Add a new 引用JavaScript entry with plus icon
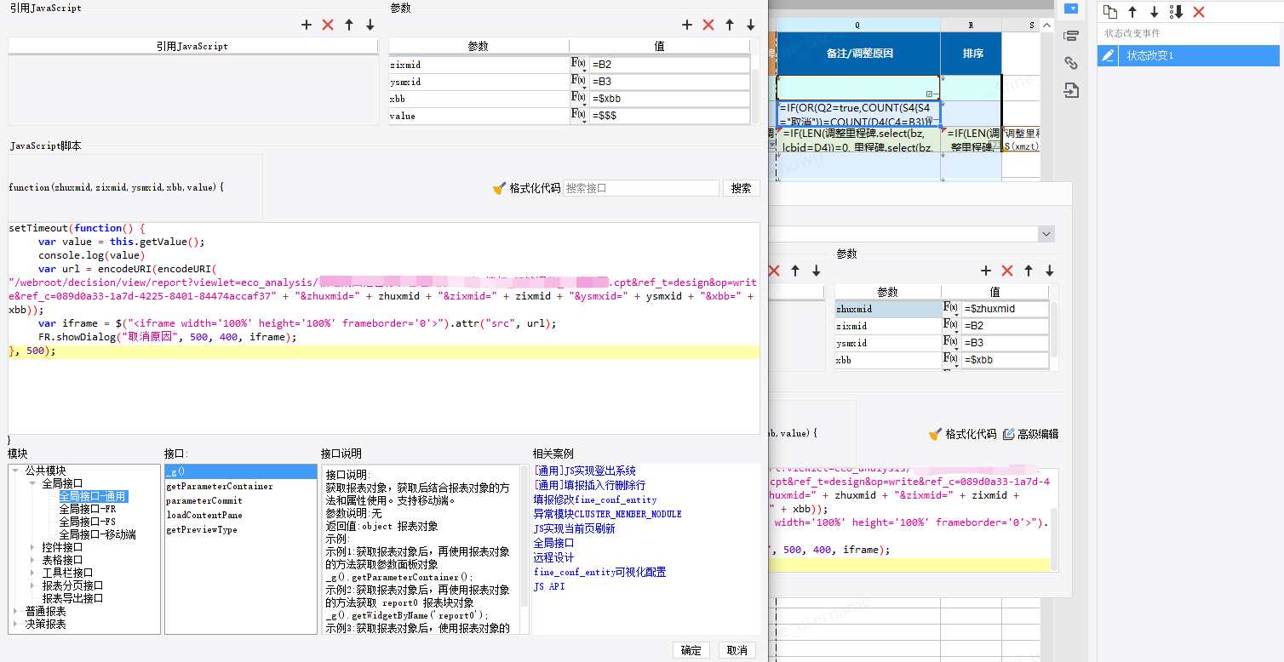This screenshot has width=1284, height=662. pos(307,25)
